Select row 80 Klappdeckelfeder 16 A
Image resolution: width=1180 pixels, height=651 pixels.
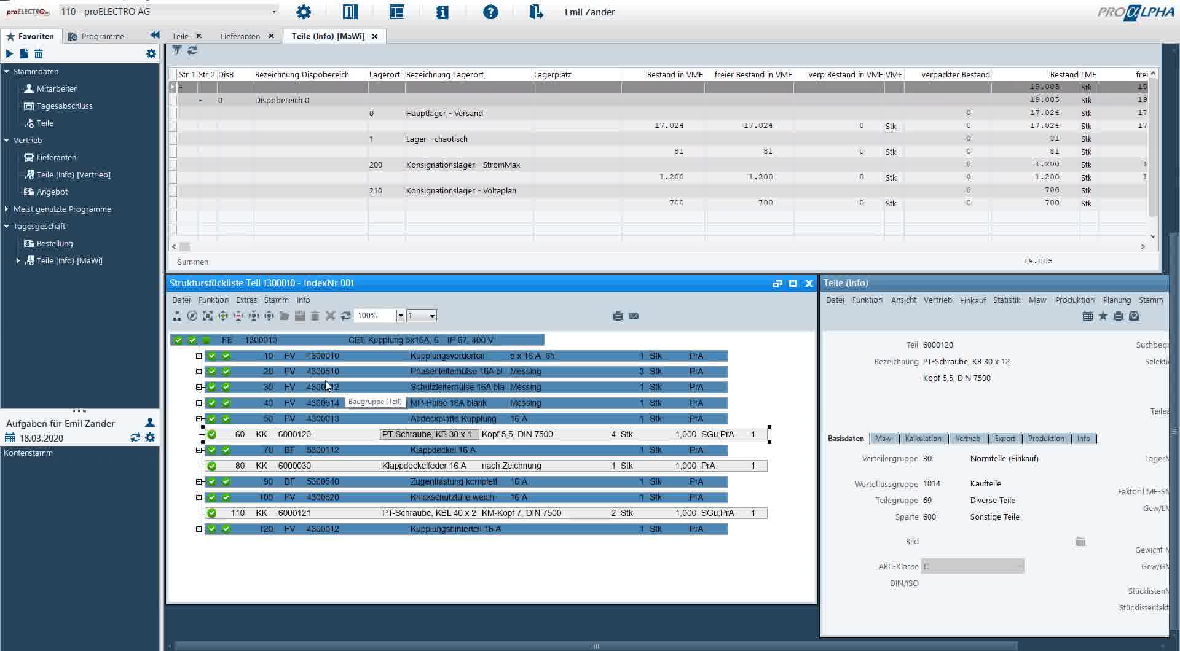[x=486, y=466]
